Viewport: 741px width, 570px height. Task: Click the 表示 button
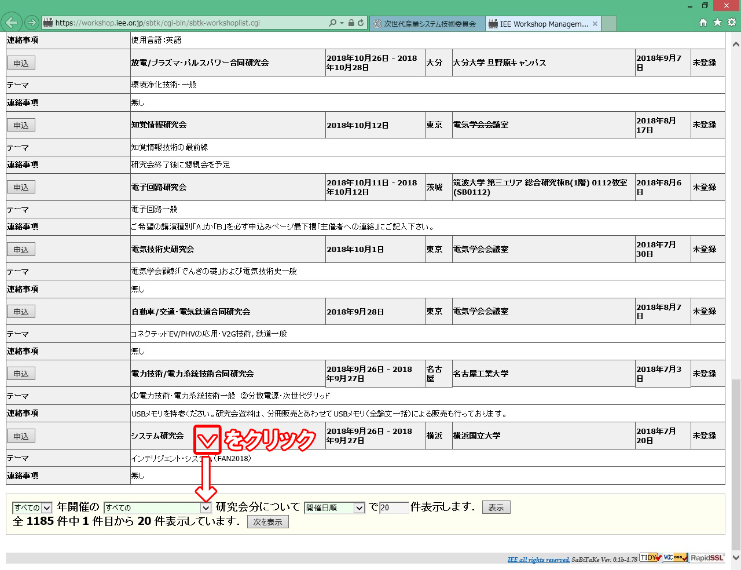pos(496,507)
